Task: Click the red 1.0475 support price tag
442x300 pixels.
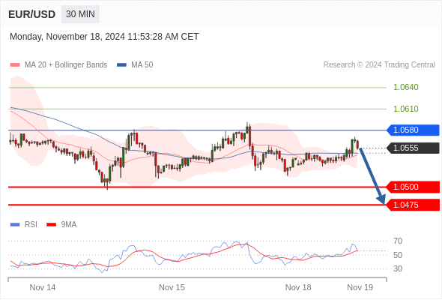Action: [413, 205]
